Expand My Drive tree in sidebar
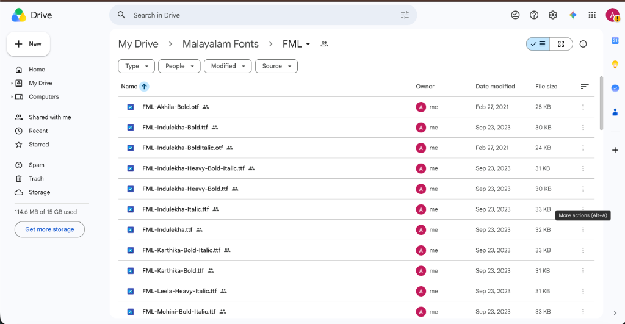Viewport: 625px width, 324px height. coord(12,84)
